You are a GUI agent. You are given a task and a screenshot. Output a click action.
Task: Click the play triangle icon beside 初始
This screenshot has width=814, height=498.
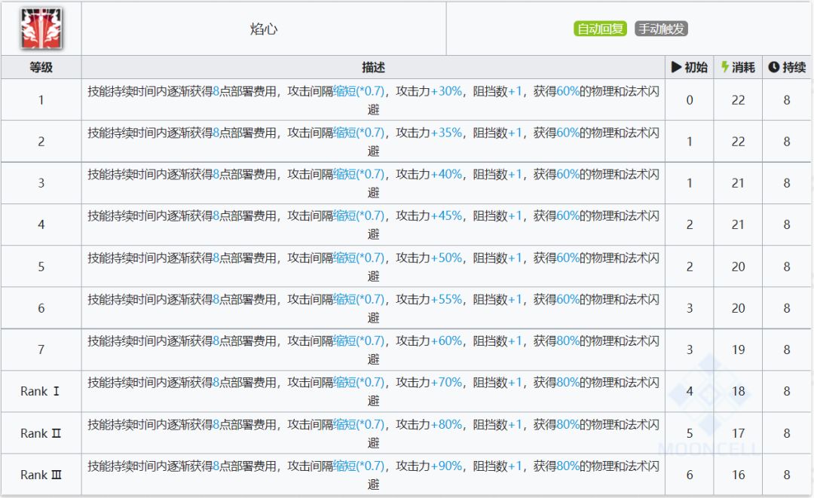click(x=676, y=67)
